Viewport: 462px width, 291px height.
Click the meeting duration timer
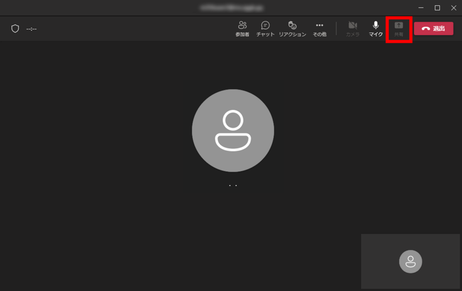click(x=32, y=29)
